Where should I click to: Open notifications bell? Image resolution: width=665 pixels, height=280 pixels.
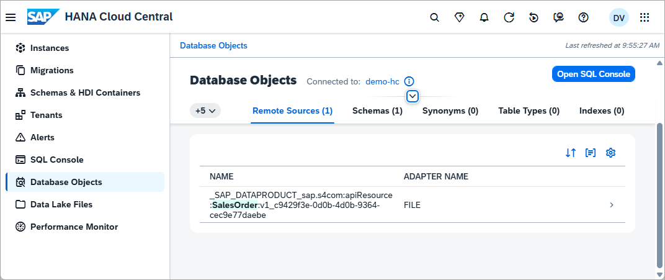tap(484, 17)
